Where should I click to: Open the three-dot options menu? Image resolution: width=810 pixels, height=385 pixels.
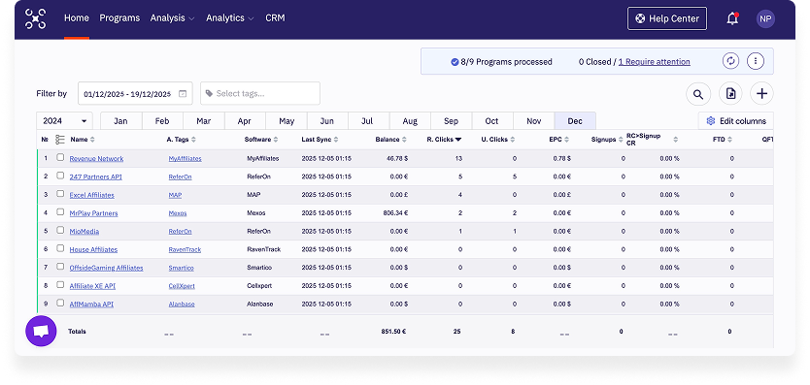(x=756, y=61)
